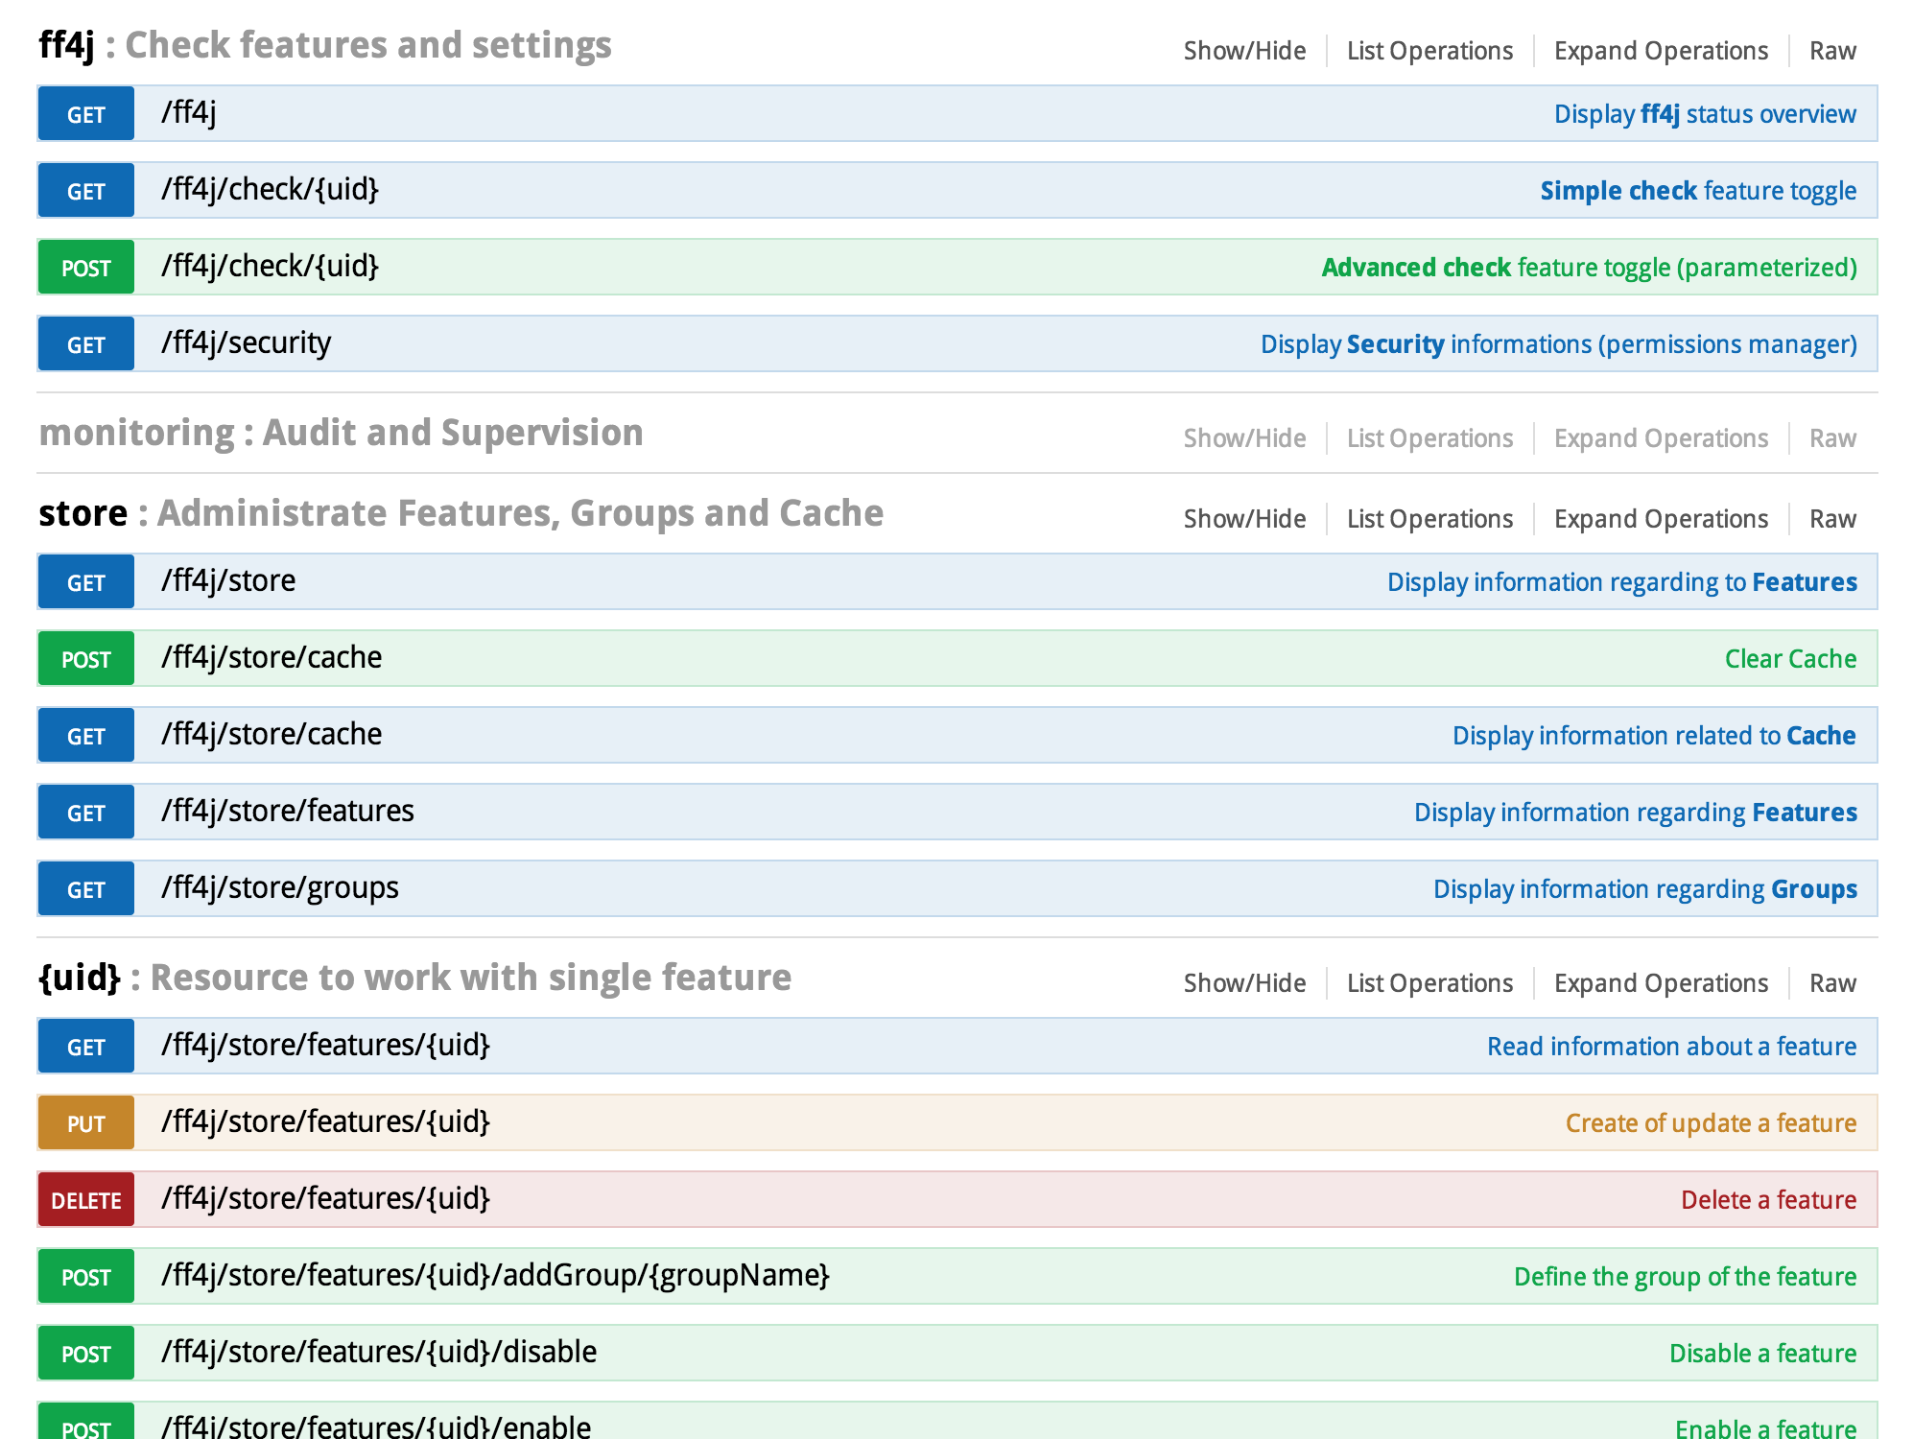Expand Operations in the monitoring section
This screenshot has height=1439, width=1913.
tap(1660, 438)
